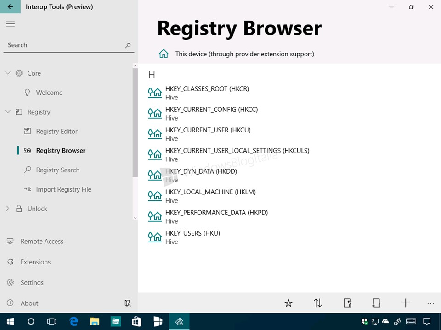Collapse the Registry section chevron

click(x=8, y=112)
